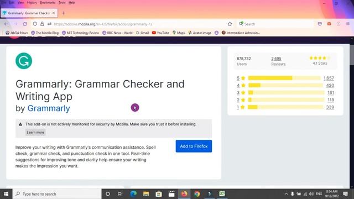The width and height of the screenshot is (354, 199).
Task: Open the 420 four-star reviews count
Action: pos(330,85)
